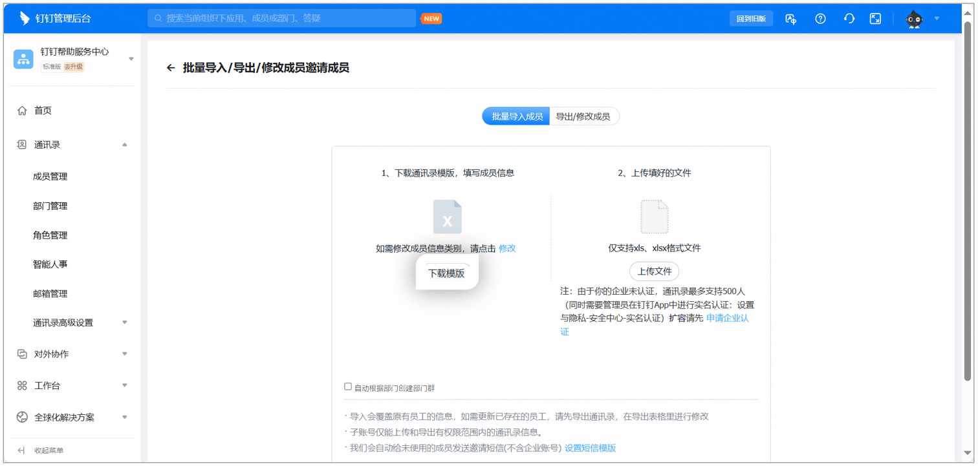This screenshot has height=466, width=978.
Task: Open the image add icon in header
Action: click(790, 19)
